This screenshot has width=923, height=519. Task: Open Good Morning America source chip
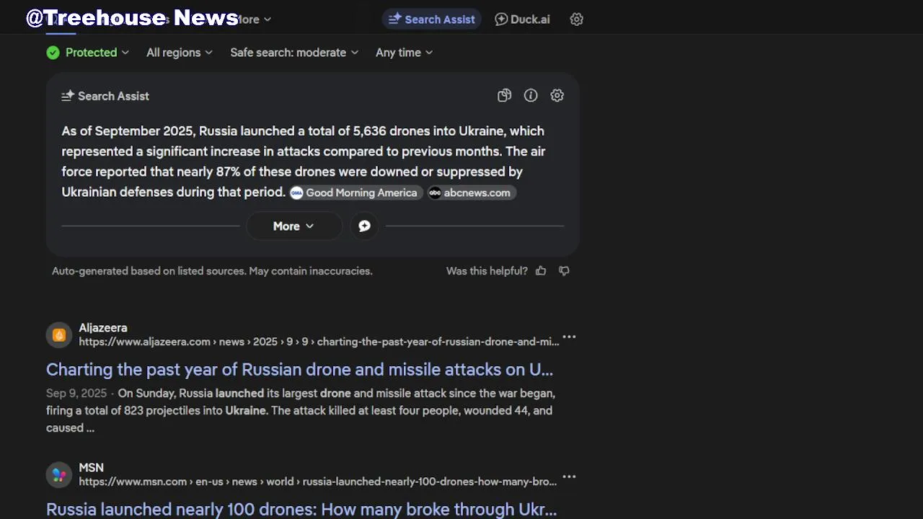[356, 192]
